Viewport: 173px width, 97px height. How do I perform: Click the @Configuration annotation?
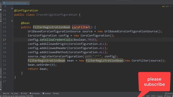point(26,11)
